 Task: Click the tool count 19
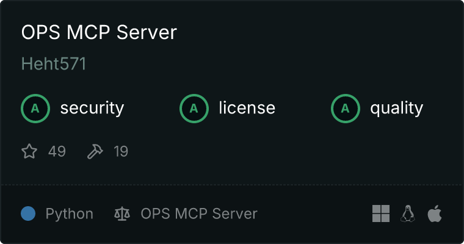[121, 151]
